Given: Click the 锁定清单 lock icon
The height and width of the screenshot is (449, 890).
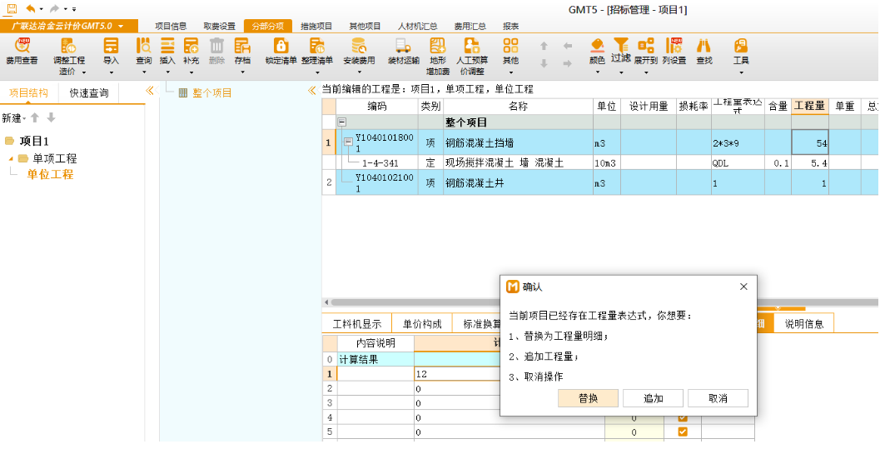Looking at the screenshot, I should click(281, 47).
